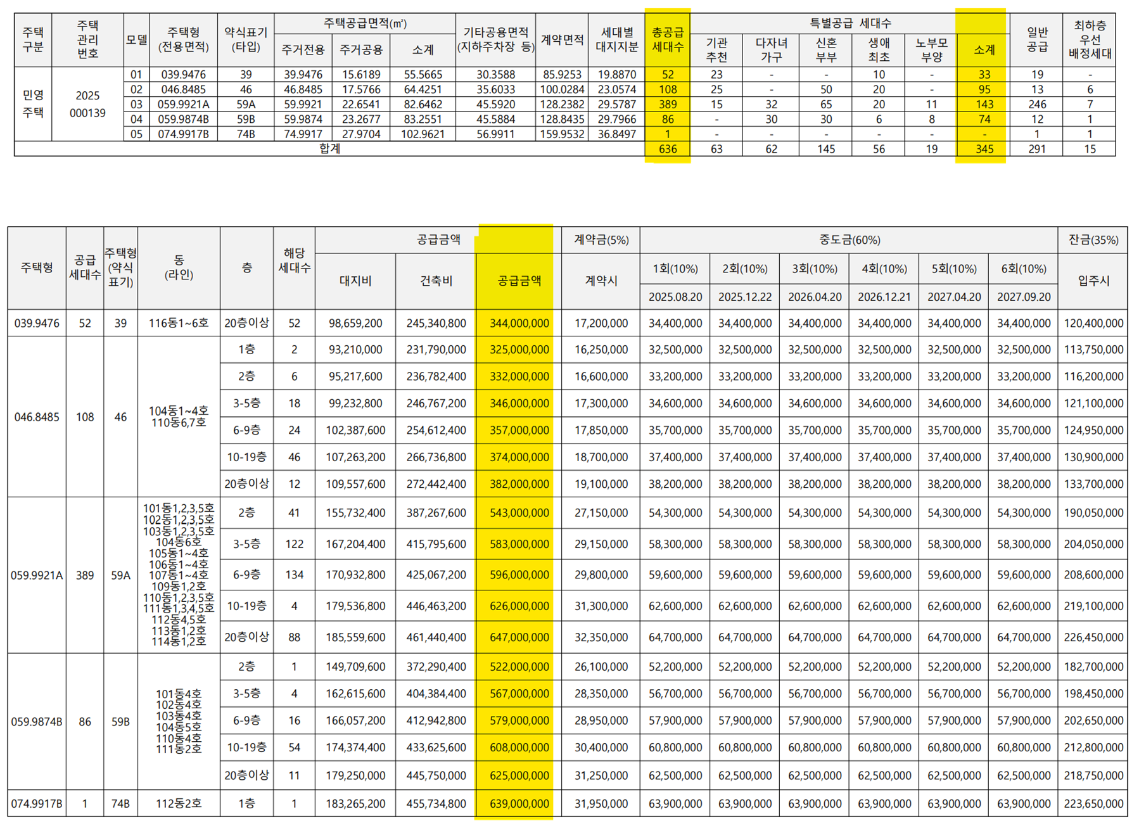1139x821 pixels.
Task: Click the 잔금(35%) header
Action: (x=1093, y=240)
